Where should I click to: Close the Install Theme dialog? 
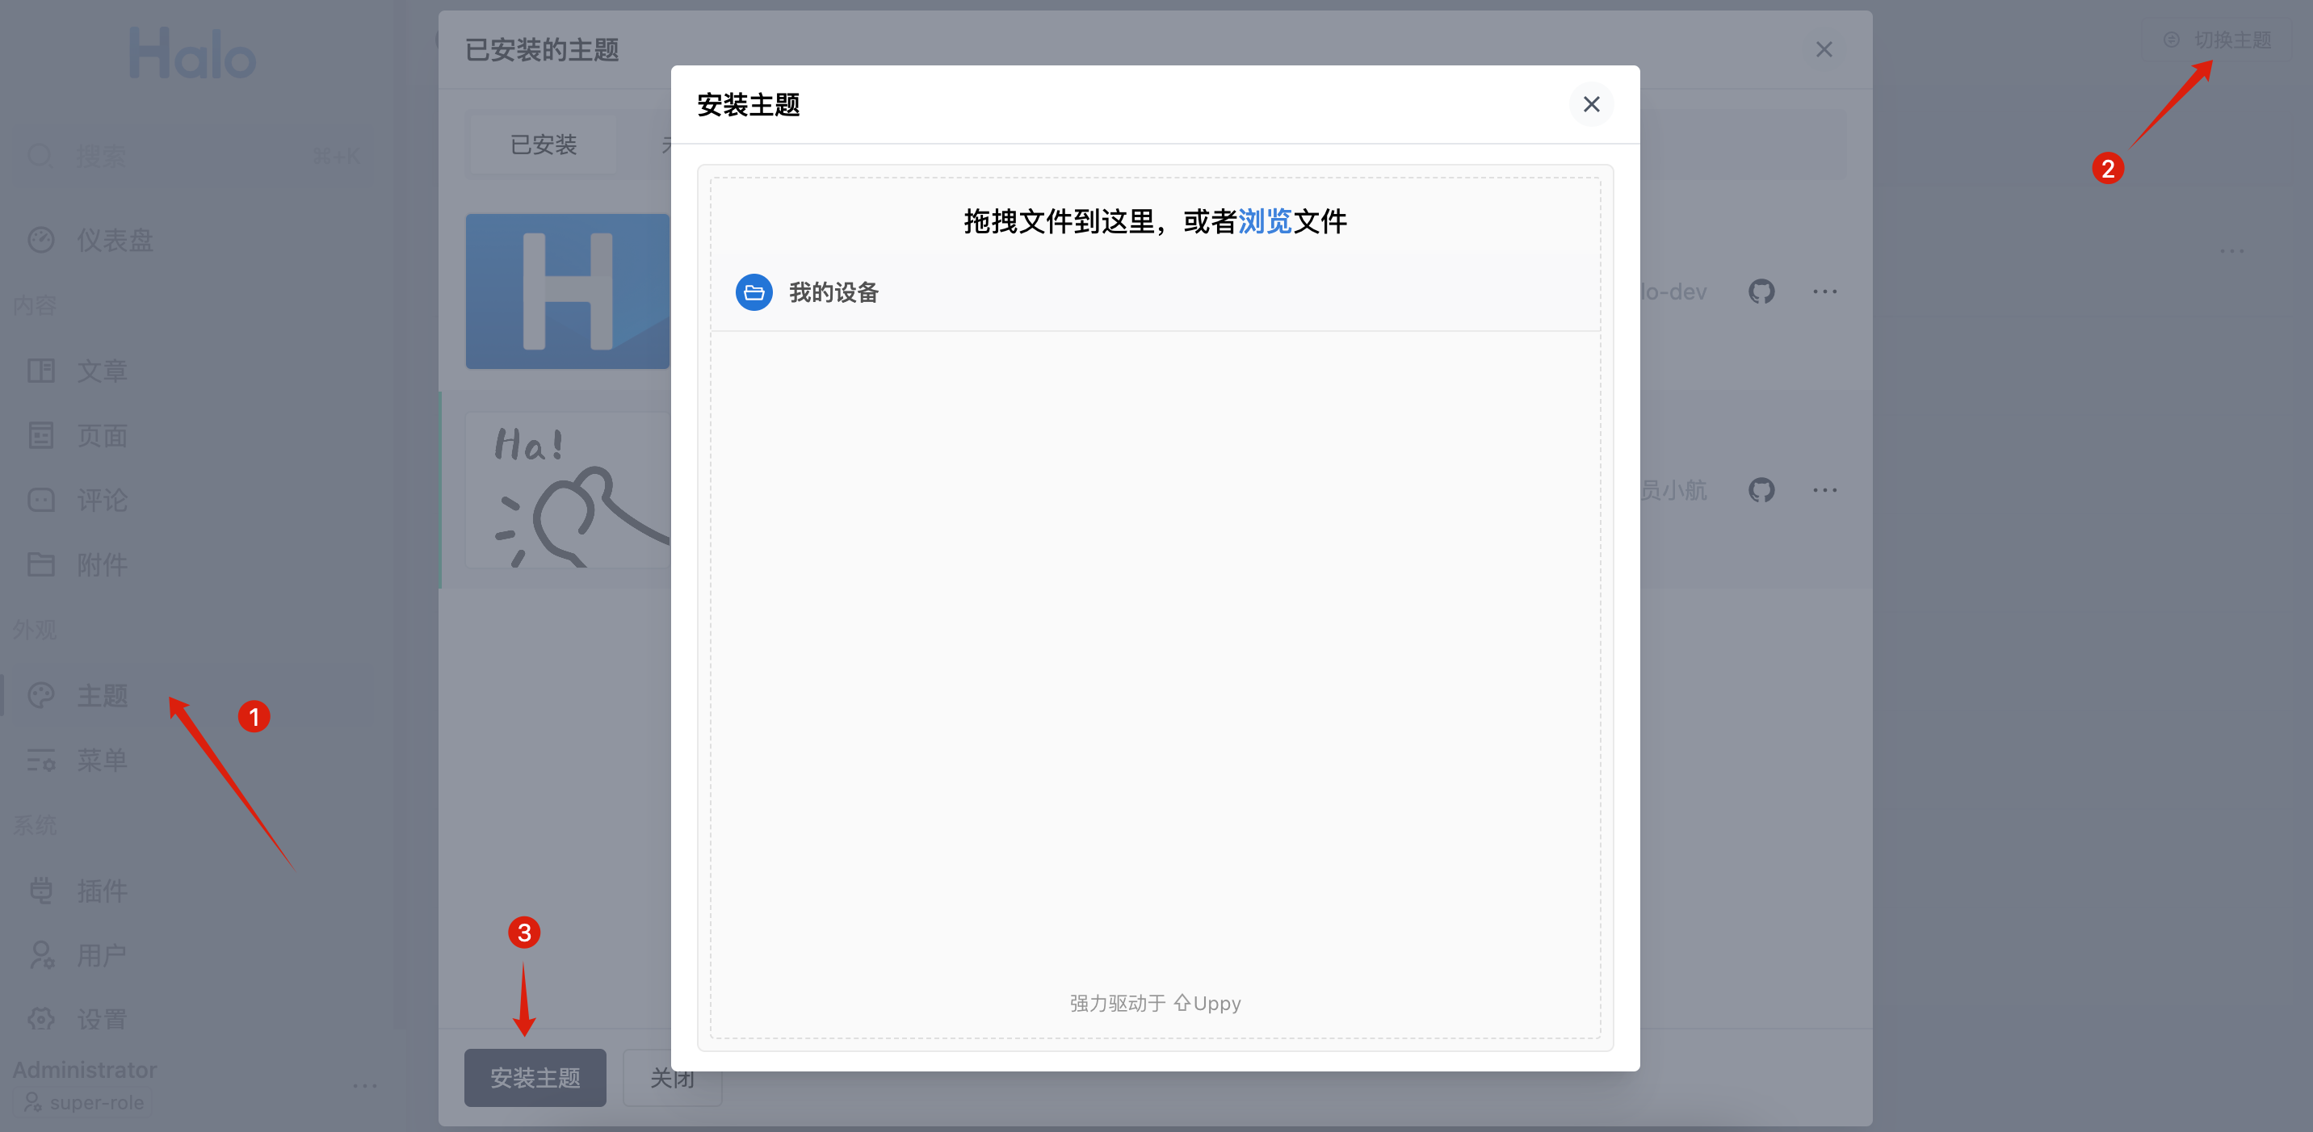1590,105
